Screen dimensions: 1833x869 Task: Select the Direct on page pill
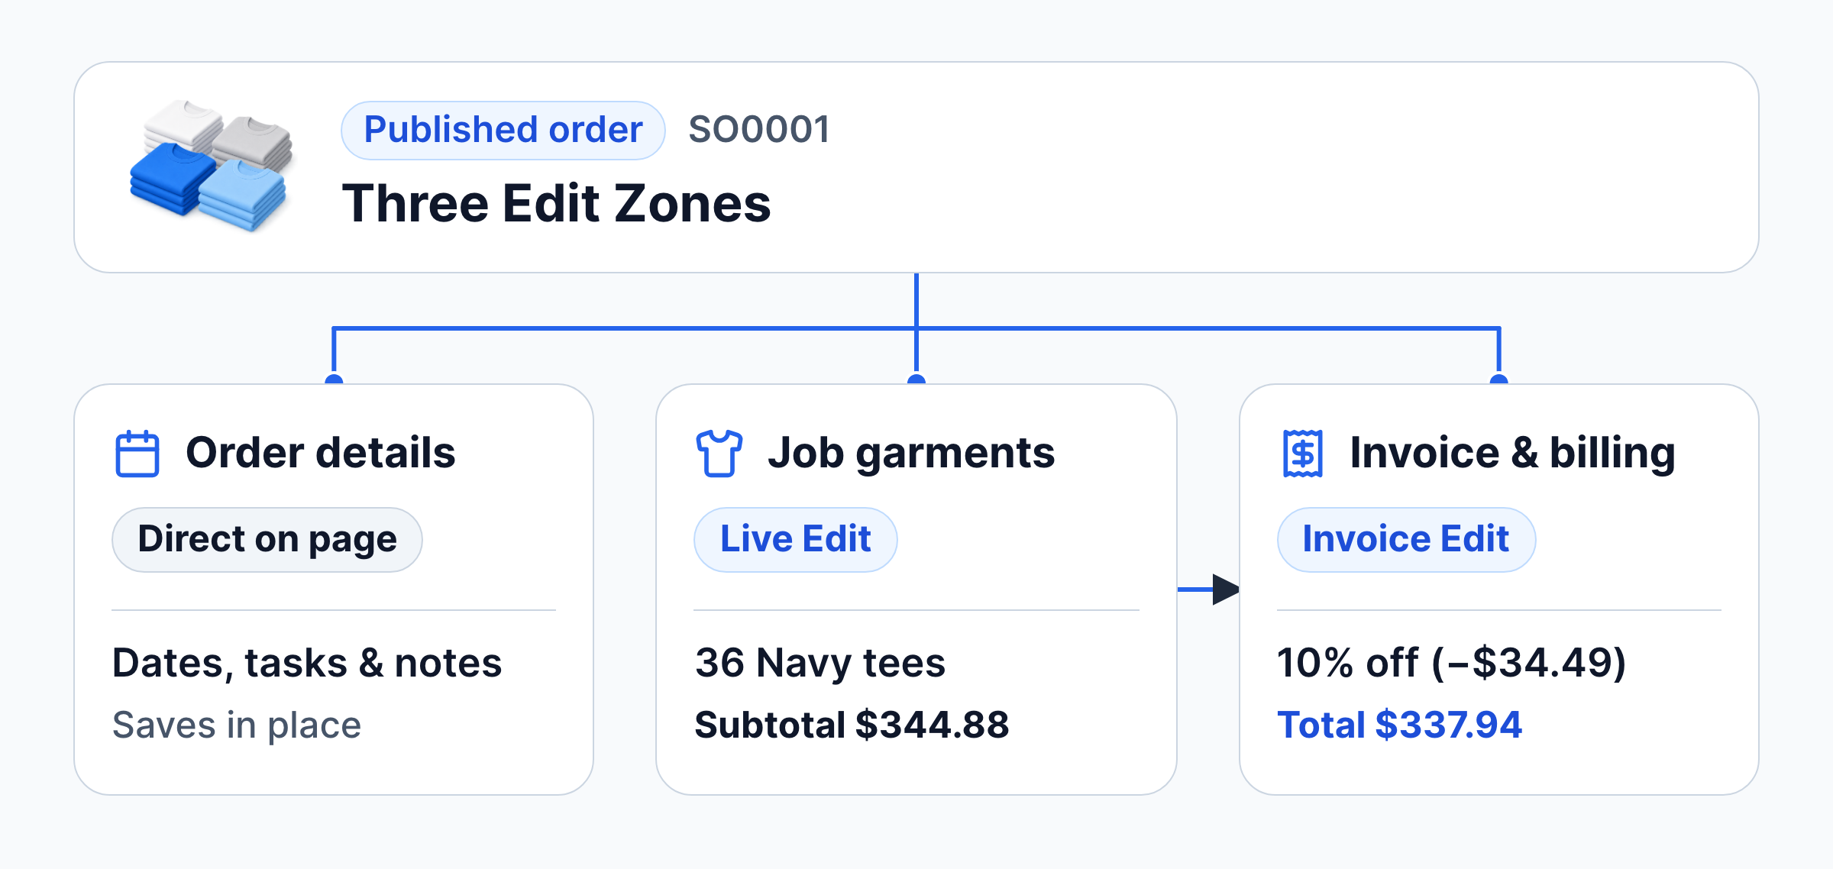point(267,539)
